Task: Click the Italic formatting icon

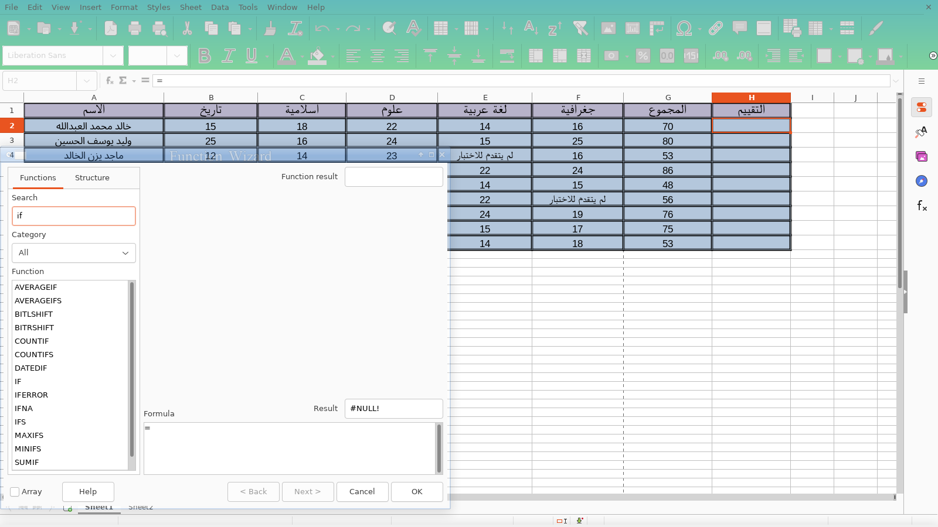Action: [x=228, y=56]
